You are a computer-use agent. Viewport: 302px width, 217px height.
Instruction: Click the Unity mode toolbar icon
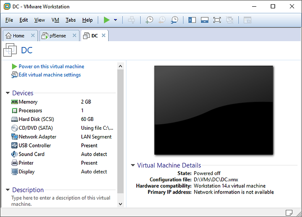(x=229, y=20)
